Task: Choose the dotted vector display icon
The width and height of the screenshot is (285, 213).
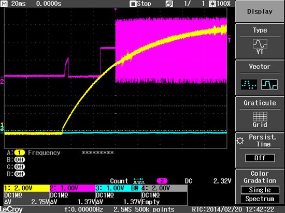Action: [x=249, y=84]
